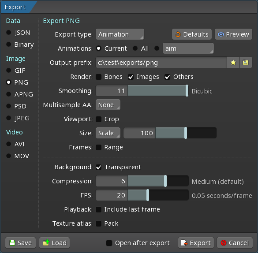Click the Defaults reset button
This screenshot has width=258, height=253.
(192, 34)
